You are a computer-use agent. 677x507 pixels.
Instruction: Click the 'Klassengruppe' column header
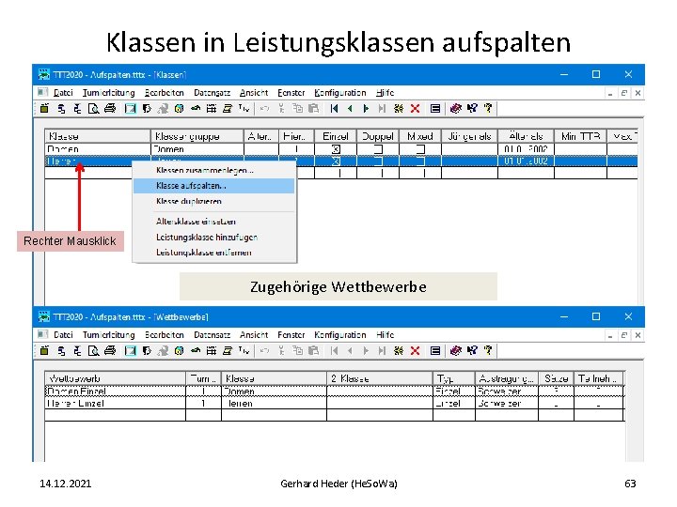pyautogui.click(x=197, y=136)
